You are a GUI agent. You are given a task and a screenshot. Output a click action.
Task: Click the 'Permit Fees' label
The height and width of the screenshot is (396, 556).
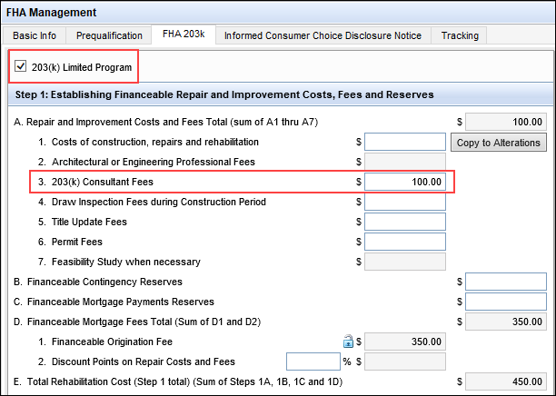[77, 242]
